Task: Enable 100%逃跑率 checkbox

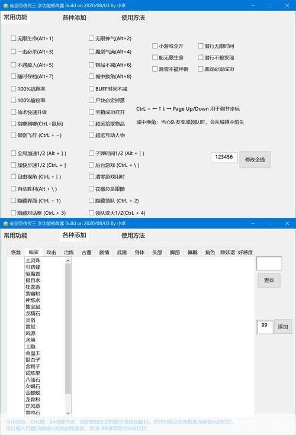Action: (x=13, y=89)
